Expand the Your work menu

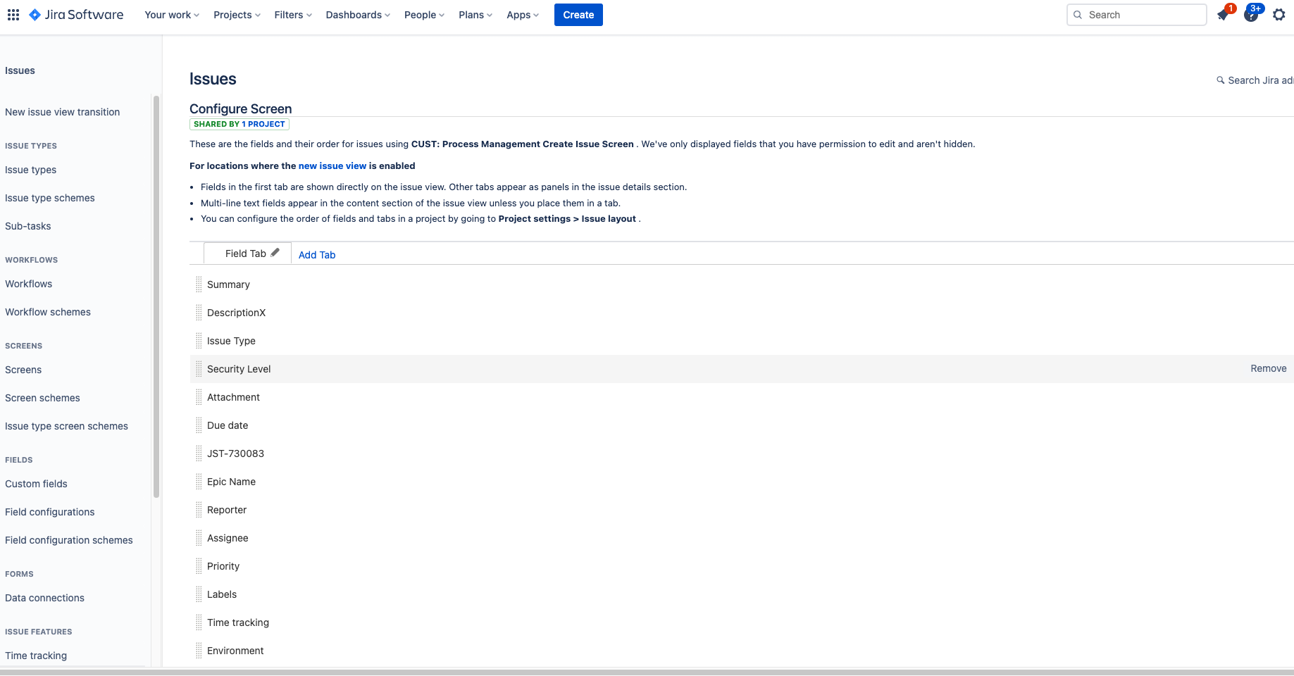click(172, 15)
